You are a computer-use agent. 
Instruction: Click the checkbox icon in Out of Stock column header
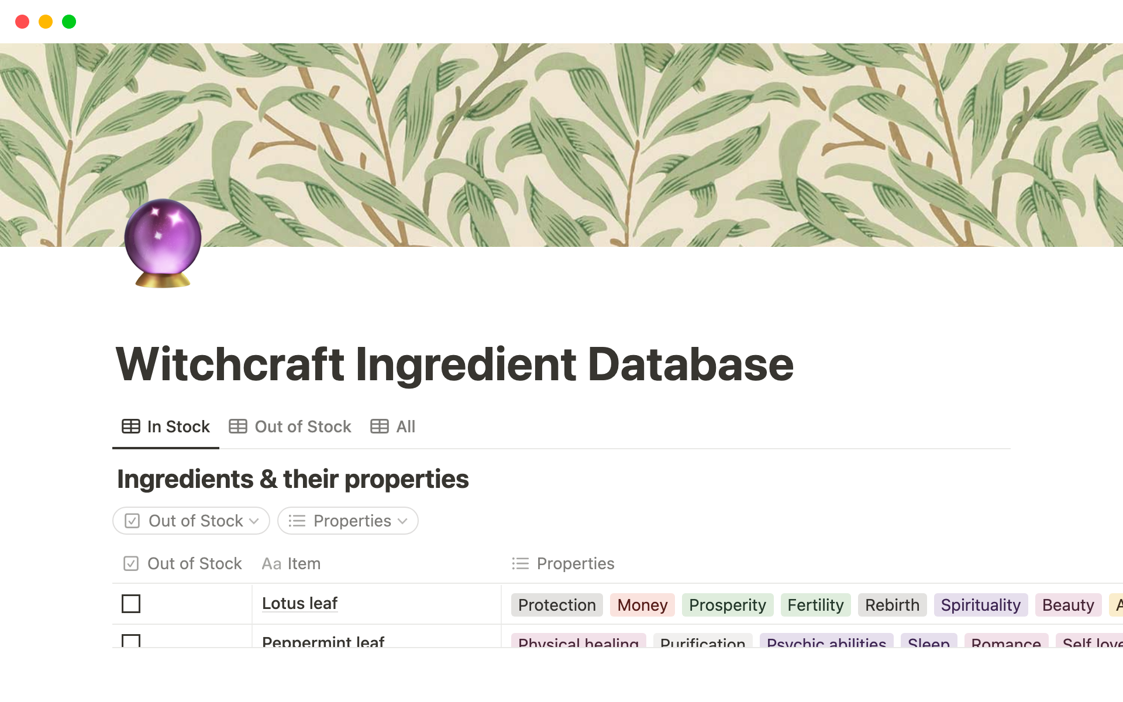131,563
